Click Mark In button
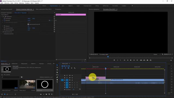 tap(118, 60)
